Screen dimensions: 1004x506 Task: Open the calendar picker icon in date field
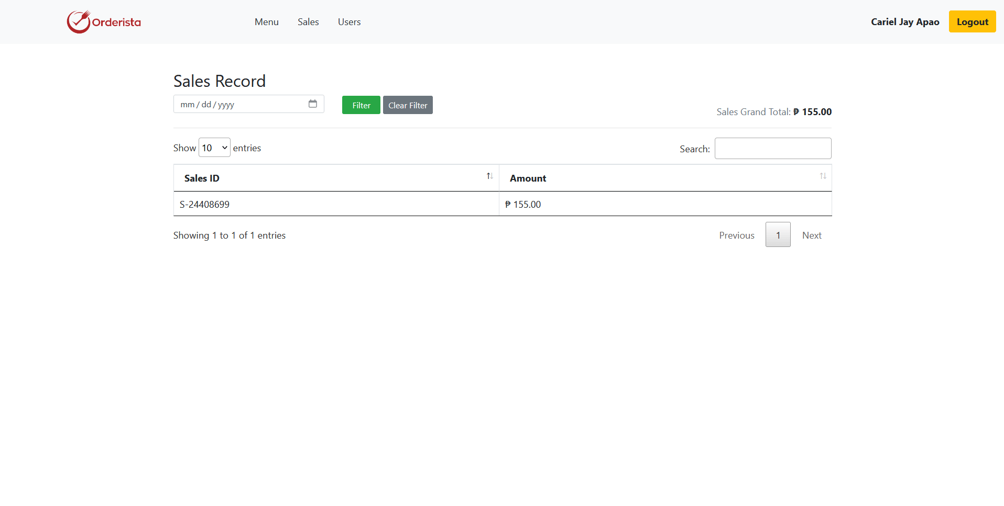(x=313, y=104)
